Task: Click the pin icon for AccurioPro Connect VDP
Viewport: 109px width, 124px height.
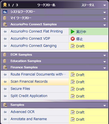Action: pyautogui.click(x=5, y=39)
